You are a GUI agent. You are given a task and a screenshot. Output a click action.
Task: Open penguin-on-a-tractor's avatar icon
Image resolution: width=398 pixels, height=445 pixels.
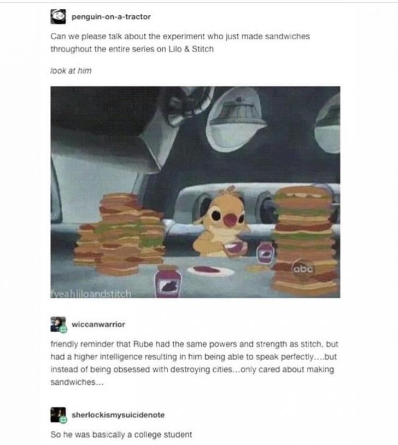coord(58,16)
